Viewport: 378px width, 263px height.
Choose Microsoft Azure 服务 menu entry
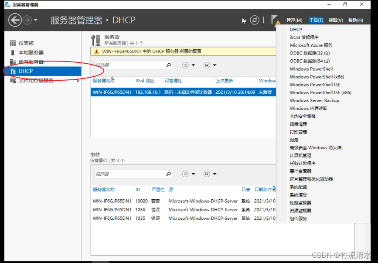(311, 45)
